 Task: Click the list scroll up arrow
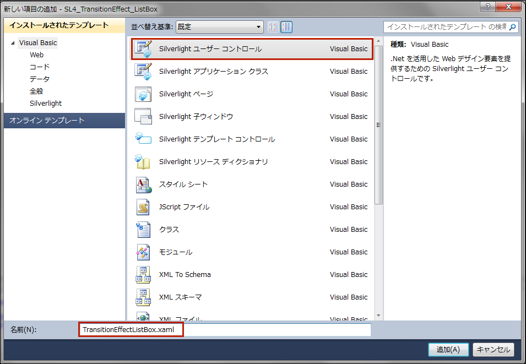(x=378, y=41)
